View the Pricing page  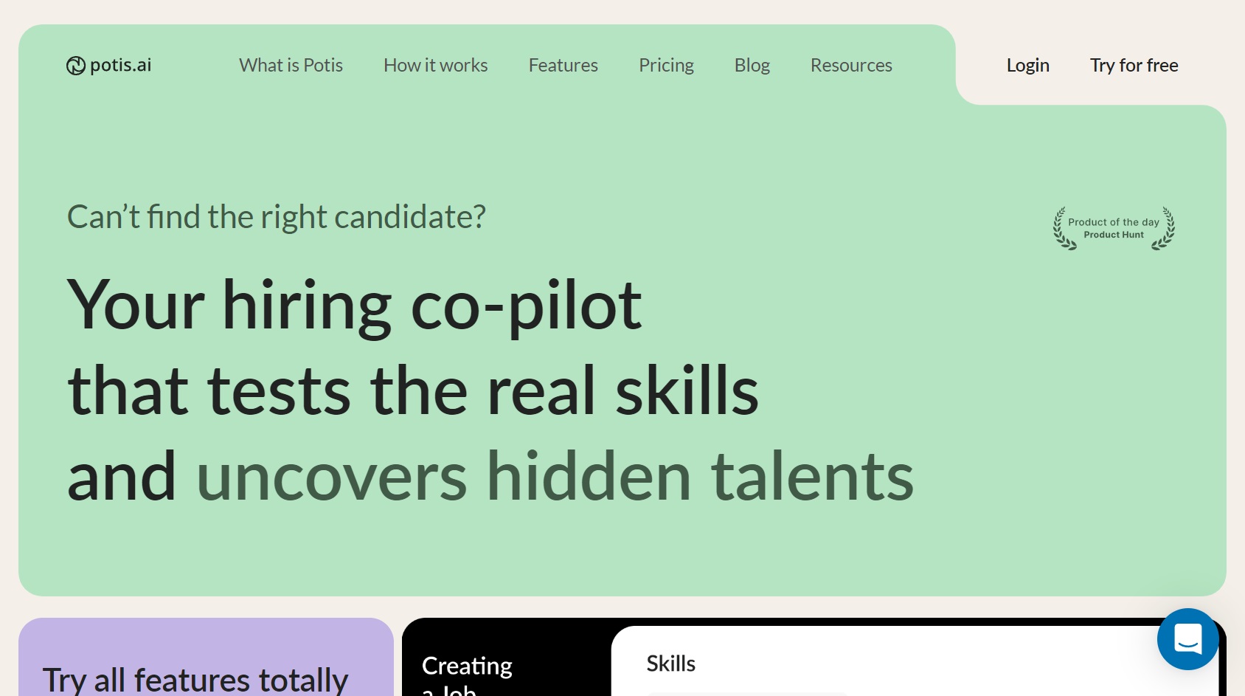[x=666, y=65]
